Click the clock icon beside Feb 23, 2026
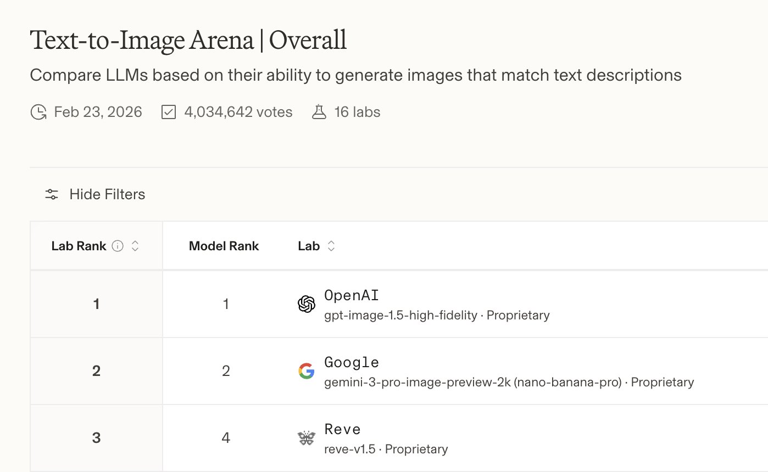Image resolution: width=768 pixels, height=472 pixels. (x=38, y=113)
